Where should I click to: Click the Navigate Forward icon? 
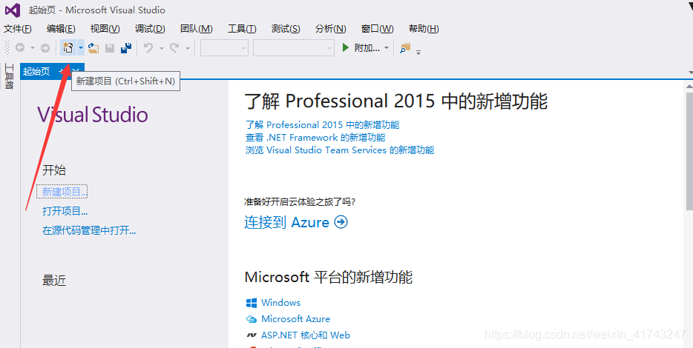(45, 48)
